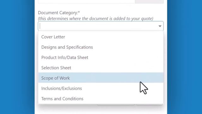The width and height of the screenshot is (202, 114).
Task: Click the Document Category label text
Action: (58, 13)
